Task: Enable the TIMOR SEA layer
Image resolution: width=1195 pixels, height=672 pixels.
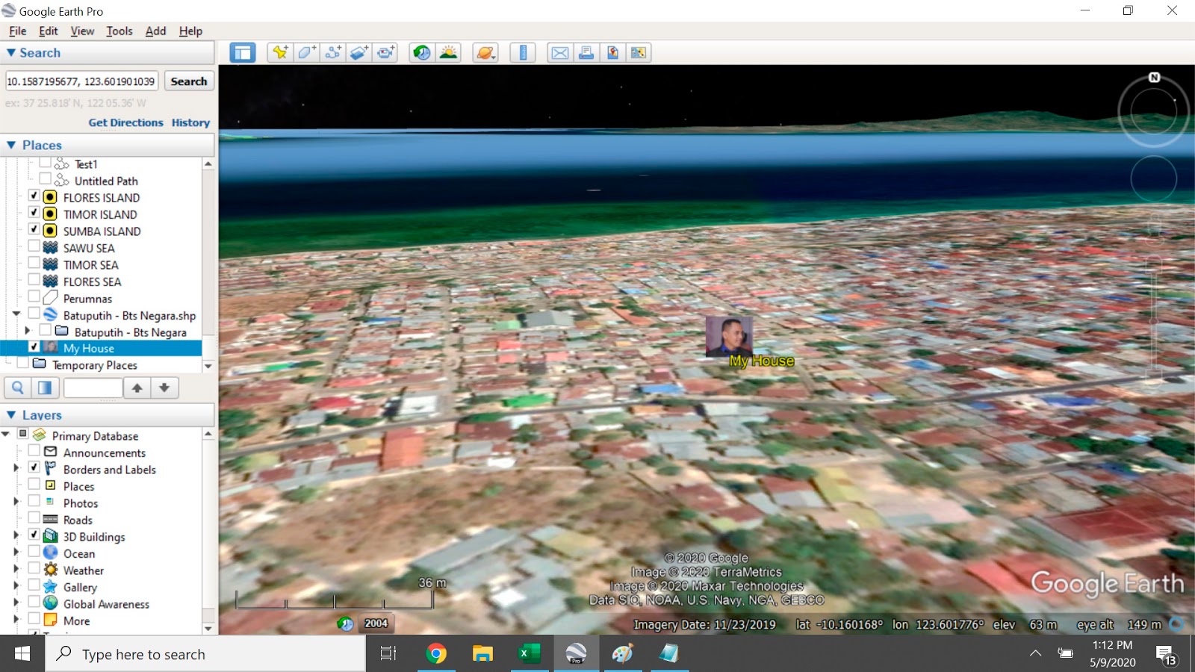Action: pos(34,264)
